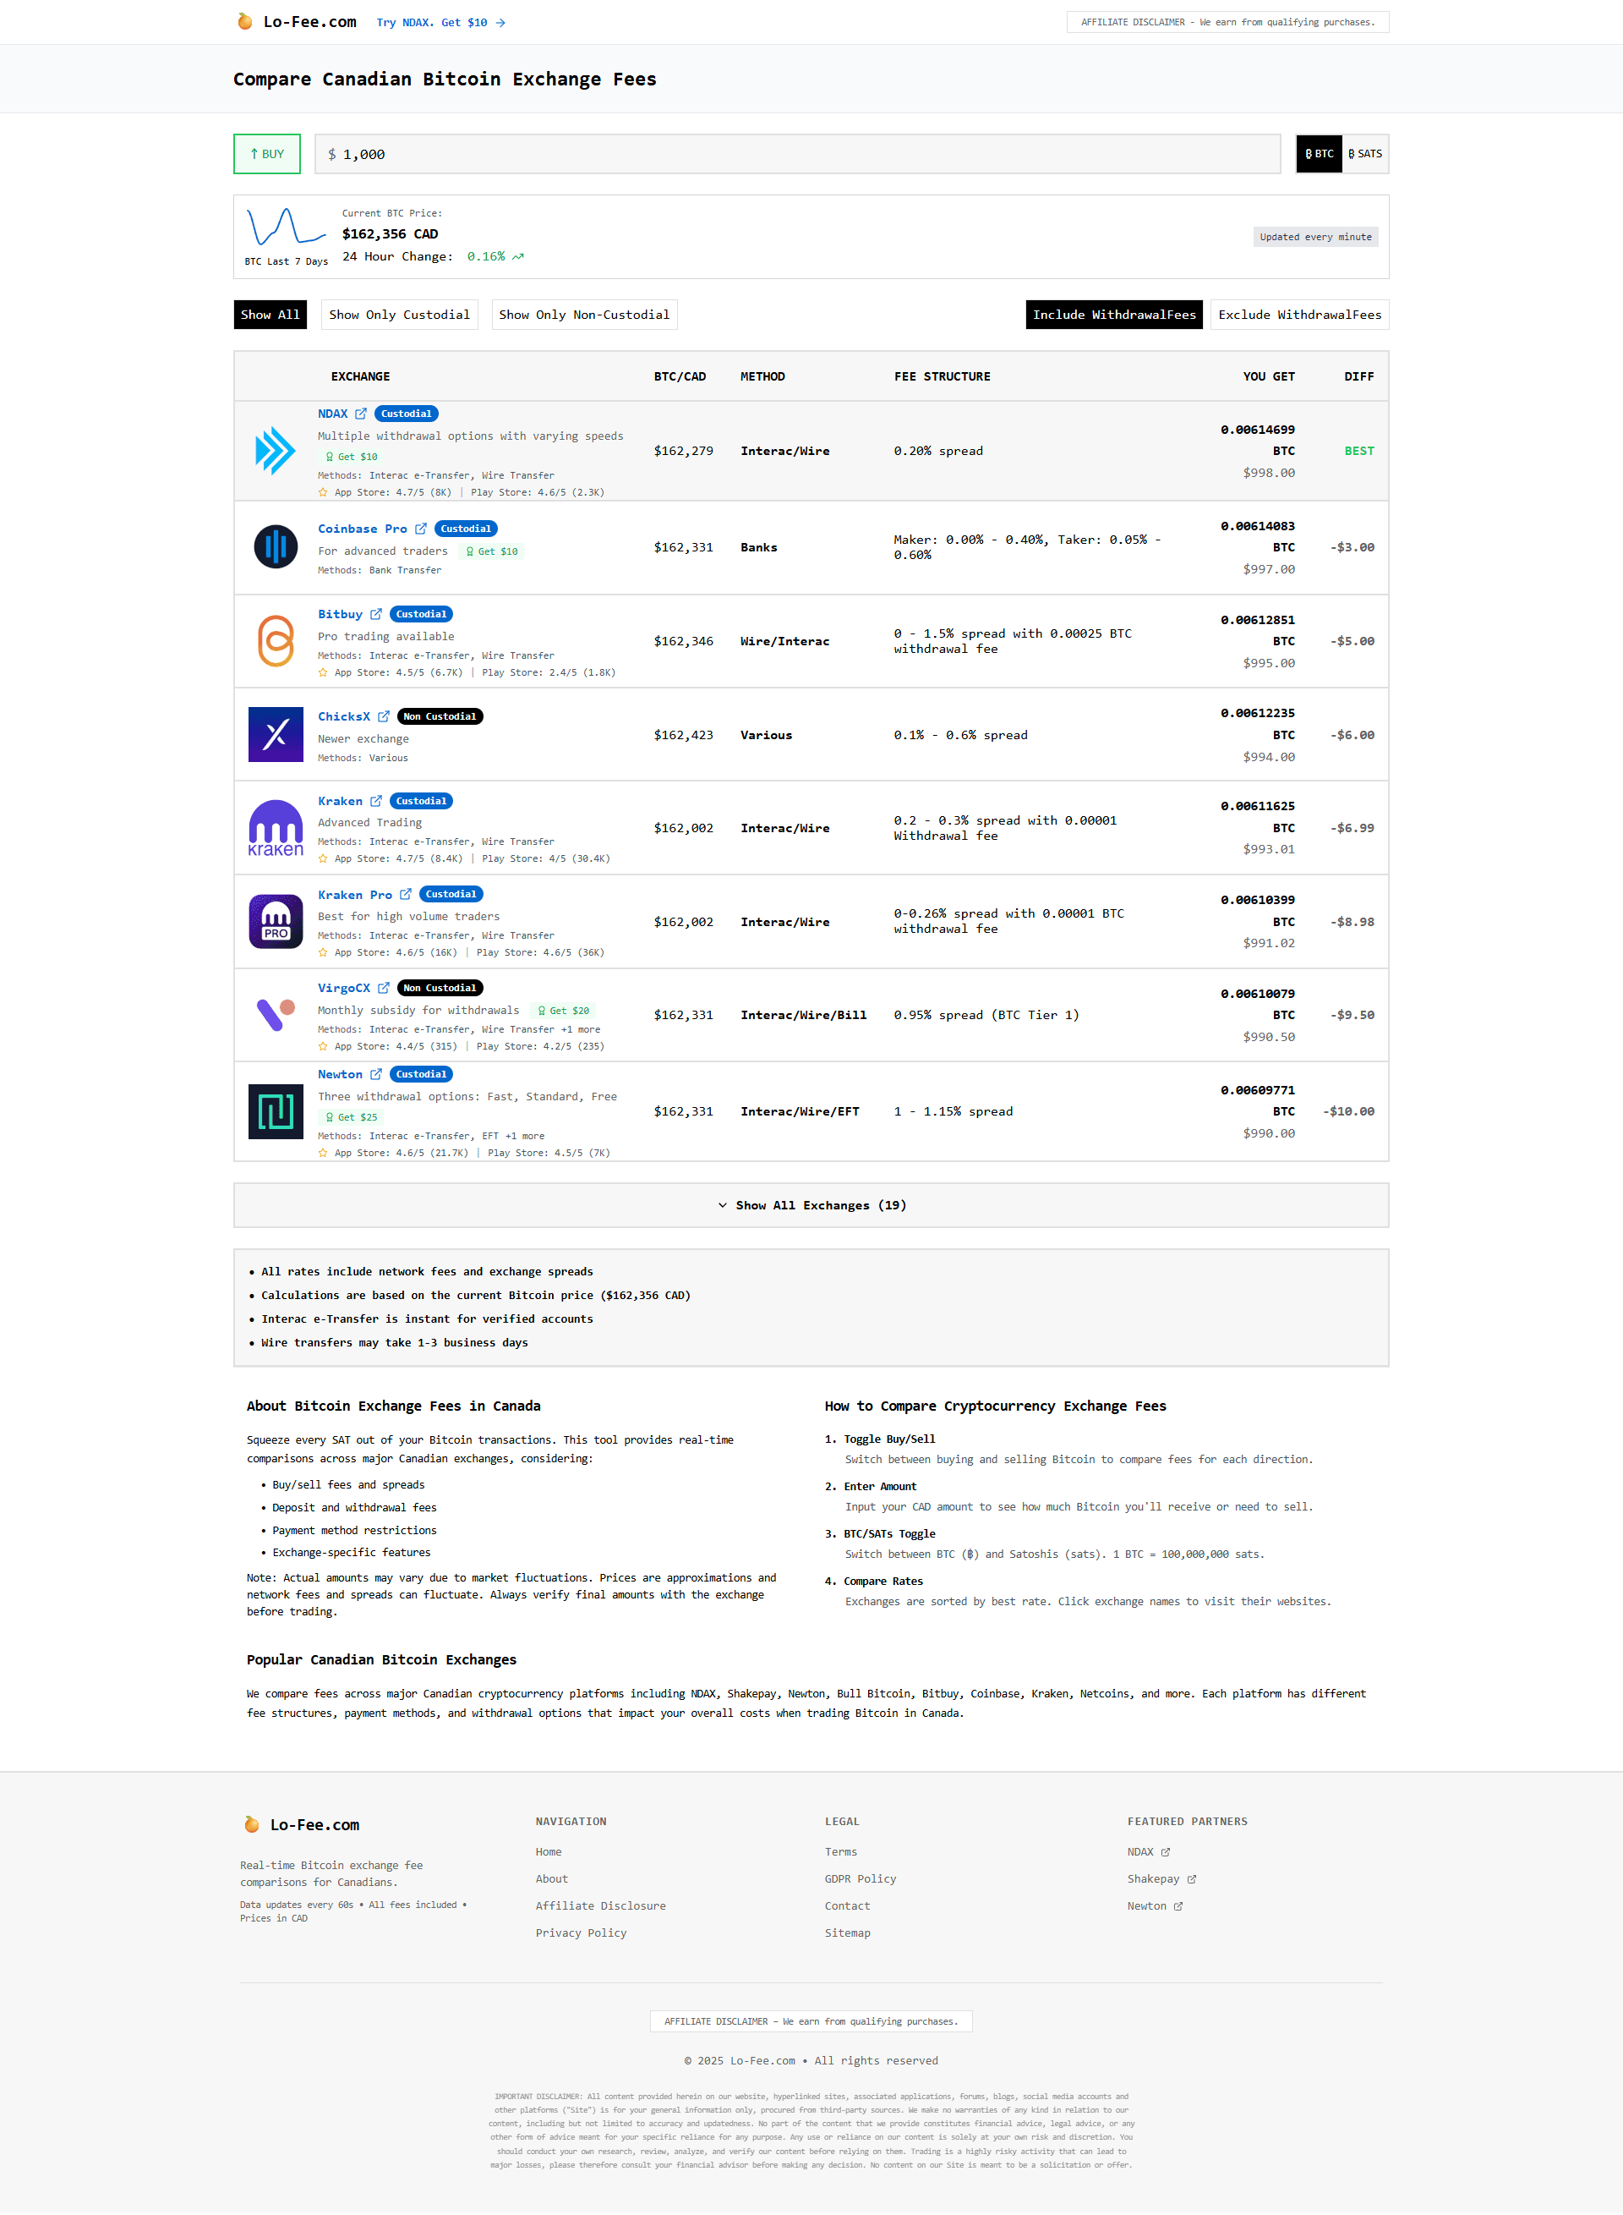Switch units to BTC
This screenshot has height=2215, width=1623.
point(1320,154)
